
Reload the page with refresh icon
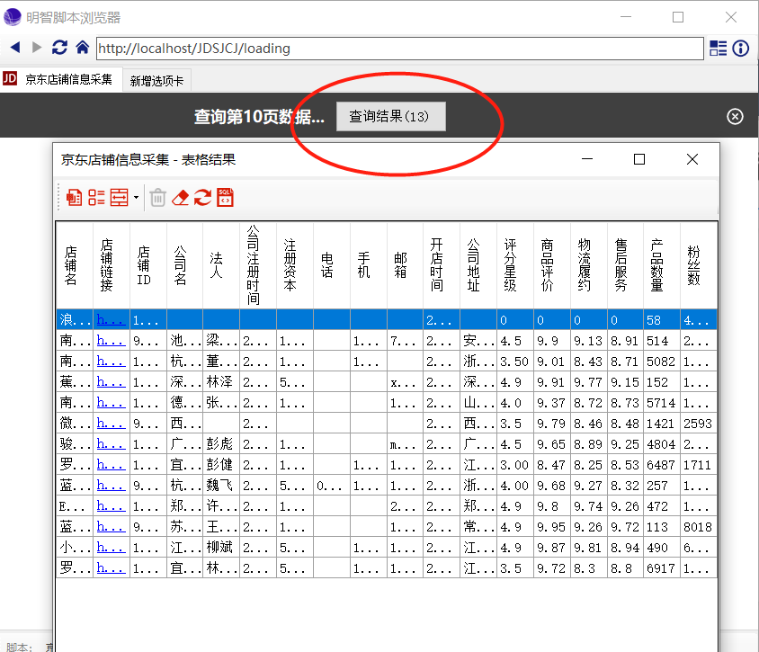point(59,48)
